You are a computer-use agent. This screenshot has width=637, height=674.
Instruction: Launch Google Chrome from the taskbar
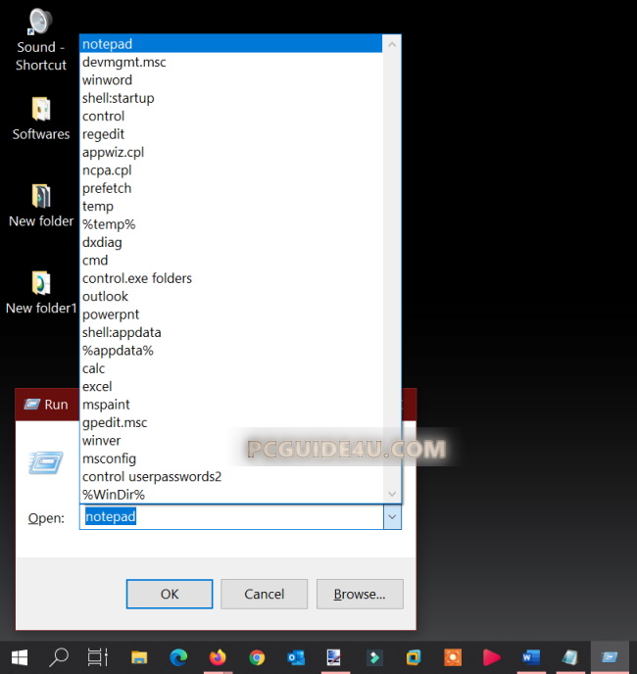click(x=257, y=657)
